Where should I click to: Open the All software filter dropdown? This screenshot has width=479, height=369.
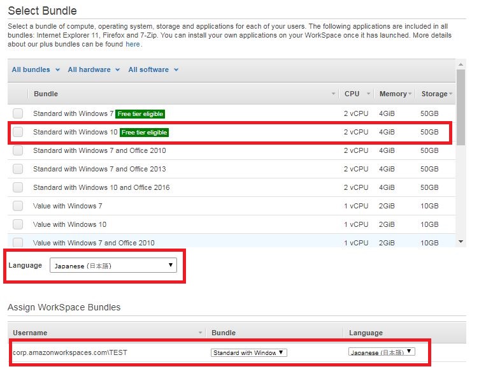(154, 69)
